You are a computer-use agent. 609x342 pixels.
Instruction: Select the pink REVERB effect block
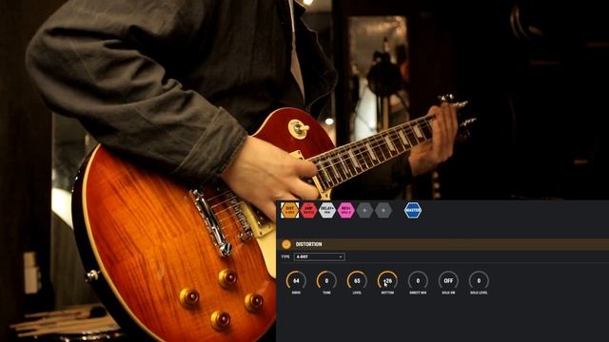(x=346, y=210)
